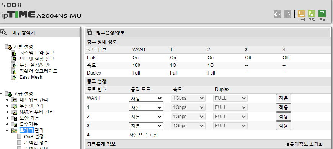Open port 2 동작 모드 dropdown

tap(146, 117)
